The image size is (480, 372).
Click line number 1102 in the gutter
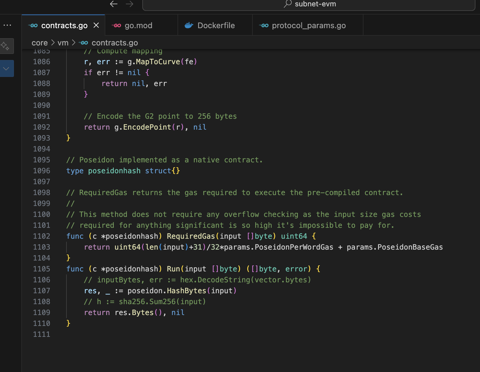coord(42,236)
